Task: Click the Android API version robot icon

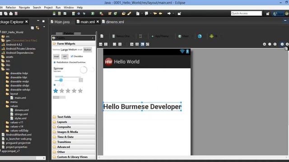Action: pos(211,36)
